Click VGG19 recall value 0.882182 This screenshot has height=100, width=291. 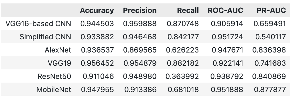[x=183, y=63]
